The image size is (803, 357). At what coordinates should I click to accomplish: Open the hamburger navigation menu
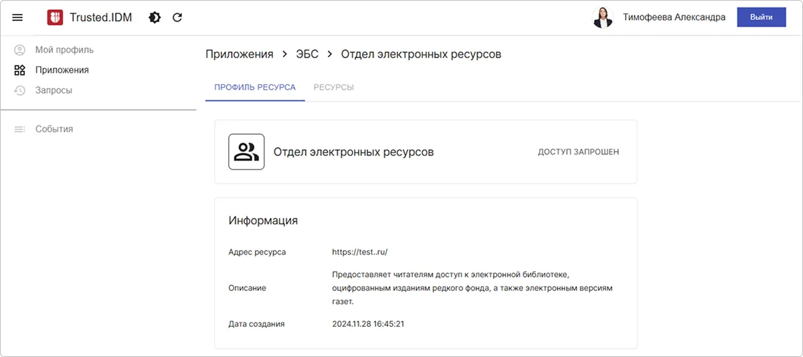(17, 17)
